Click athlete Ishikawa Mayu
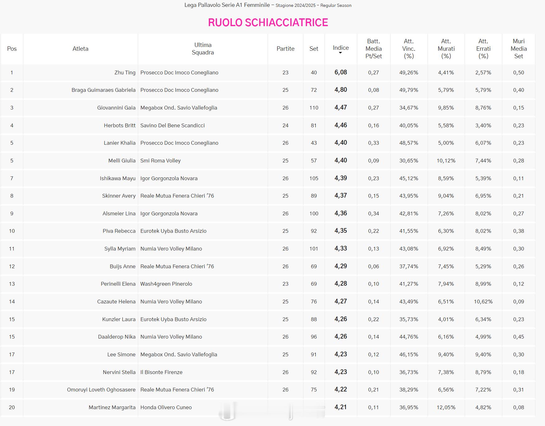This screenshot has width=545, height=426. [x=117, y=178]
